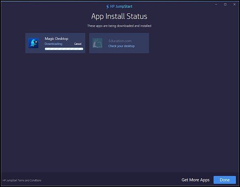The height and width of the screenshot is (187, 240).
Task: Close the HP JumpStart window
Action: [235, 5]
